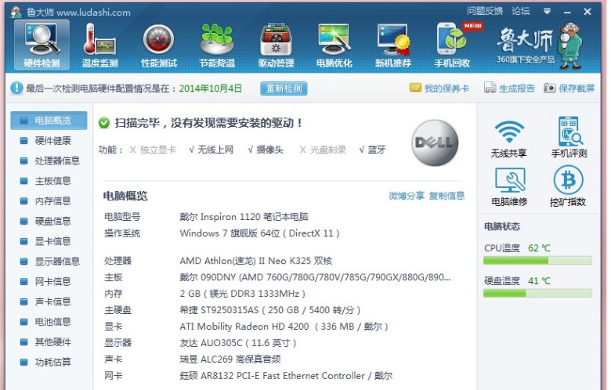Click 友达 AUO305C display text
The image size is (611, 390).
pyautogui.click(x=238, y=343)
